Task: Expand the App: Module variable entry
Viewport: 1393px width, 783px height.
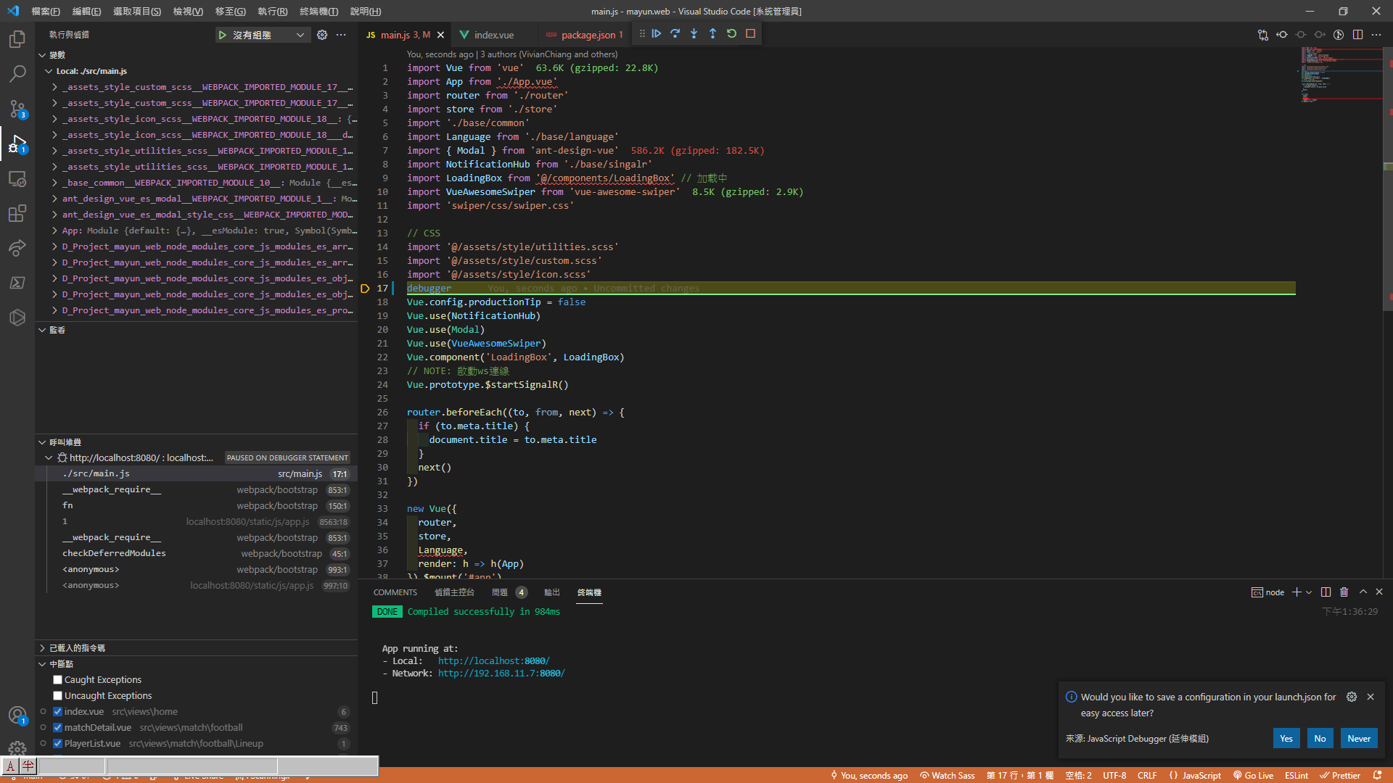Action: pos(54,231)
